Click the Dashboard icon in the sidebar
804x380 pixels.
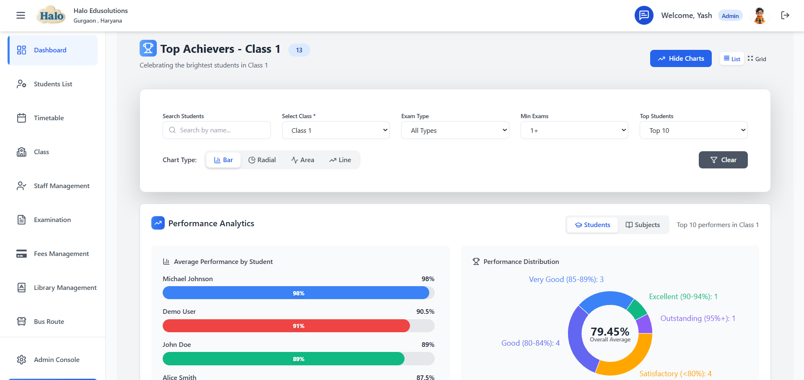(x=21, y=50)
